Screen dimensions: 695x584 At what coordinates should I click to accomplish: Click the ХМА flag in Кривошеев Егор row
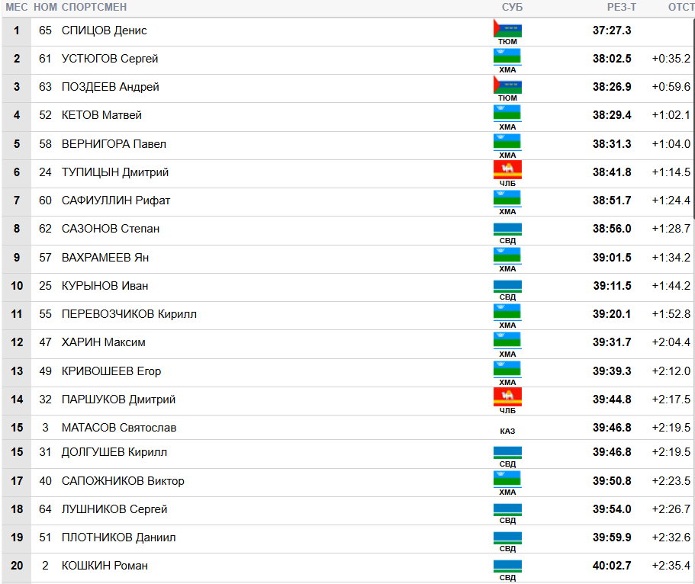point(507,369)
